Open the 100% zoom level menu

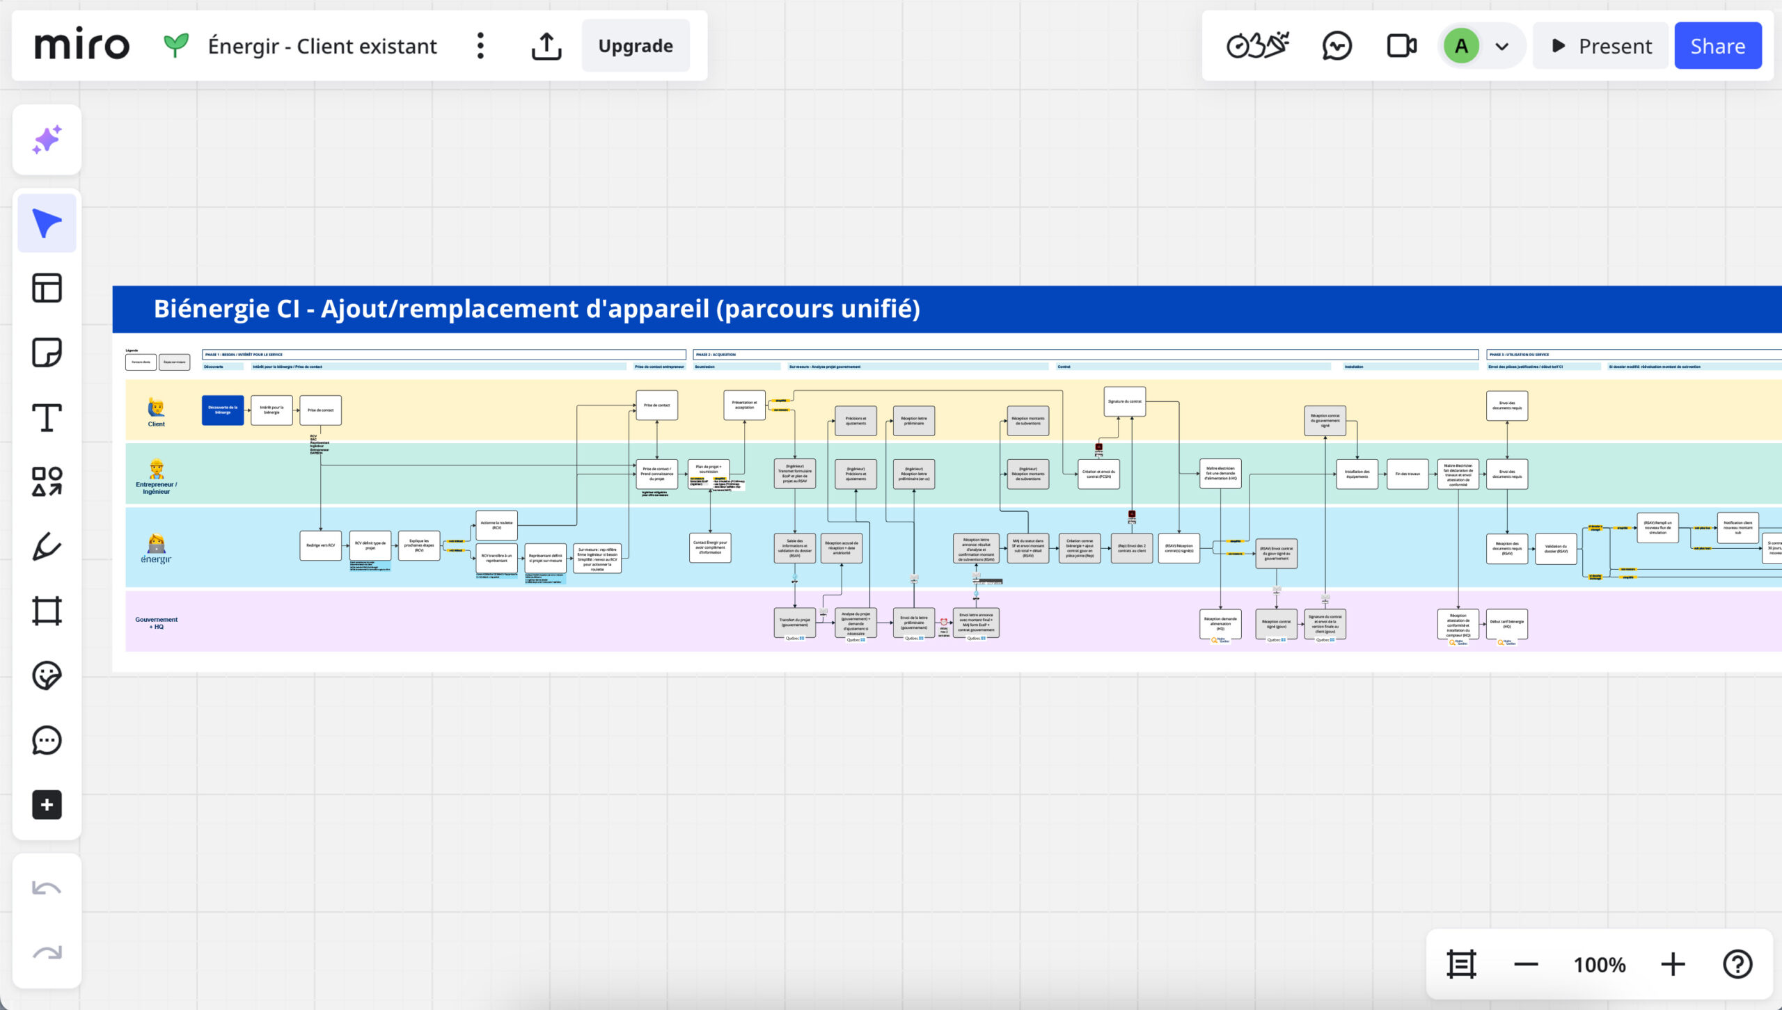click(1600, 965)
